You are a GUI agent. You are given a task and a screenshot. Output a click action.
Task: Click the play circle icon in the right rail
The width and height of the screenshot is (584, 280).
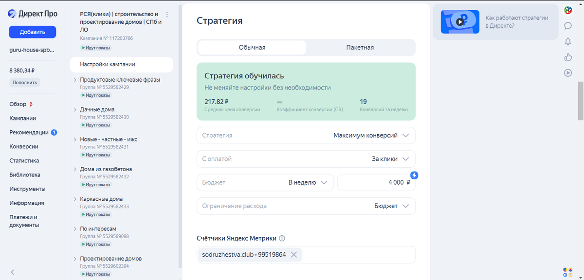point(568,73)
